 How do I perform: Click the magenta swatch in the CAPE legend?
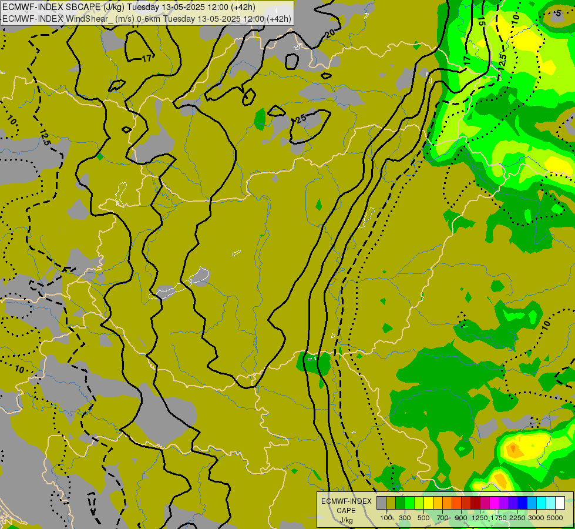pos(495,503)
